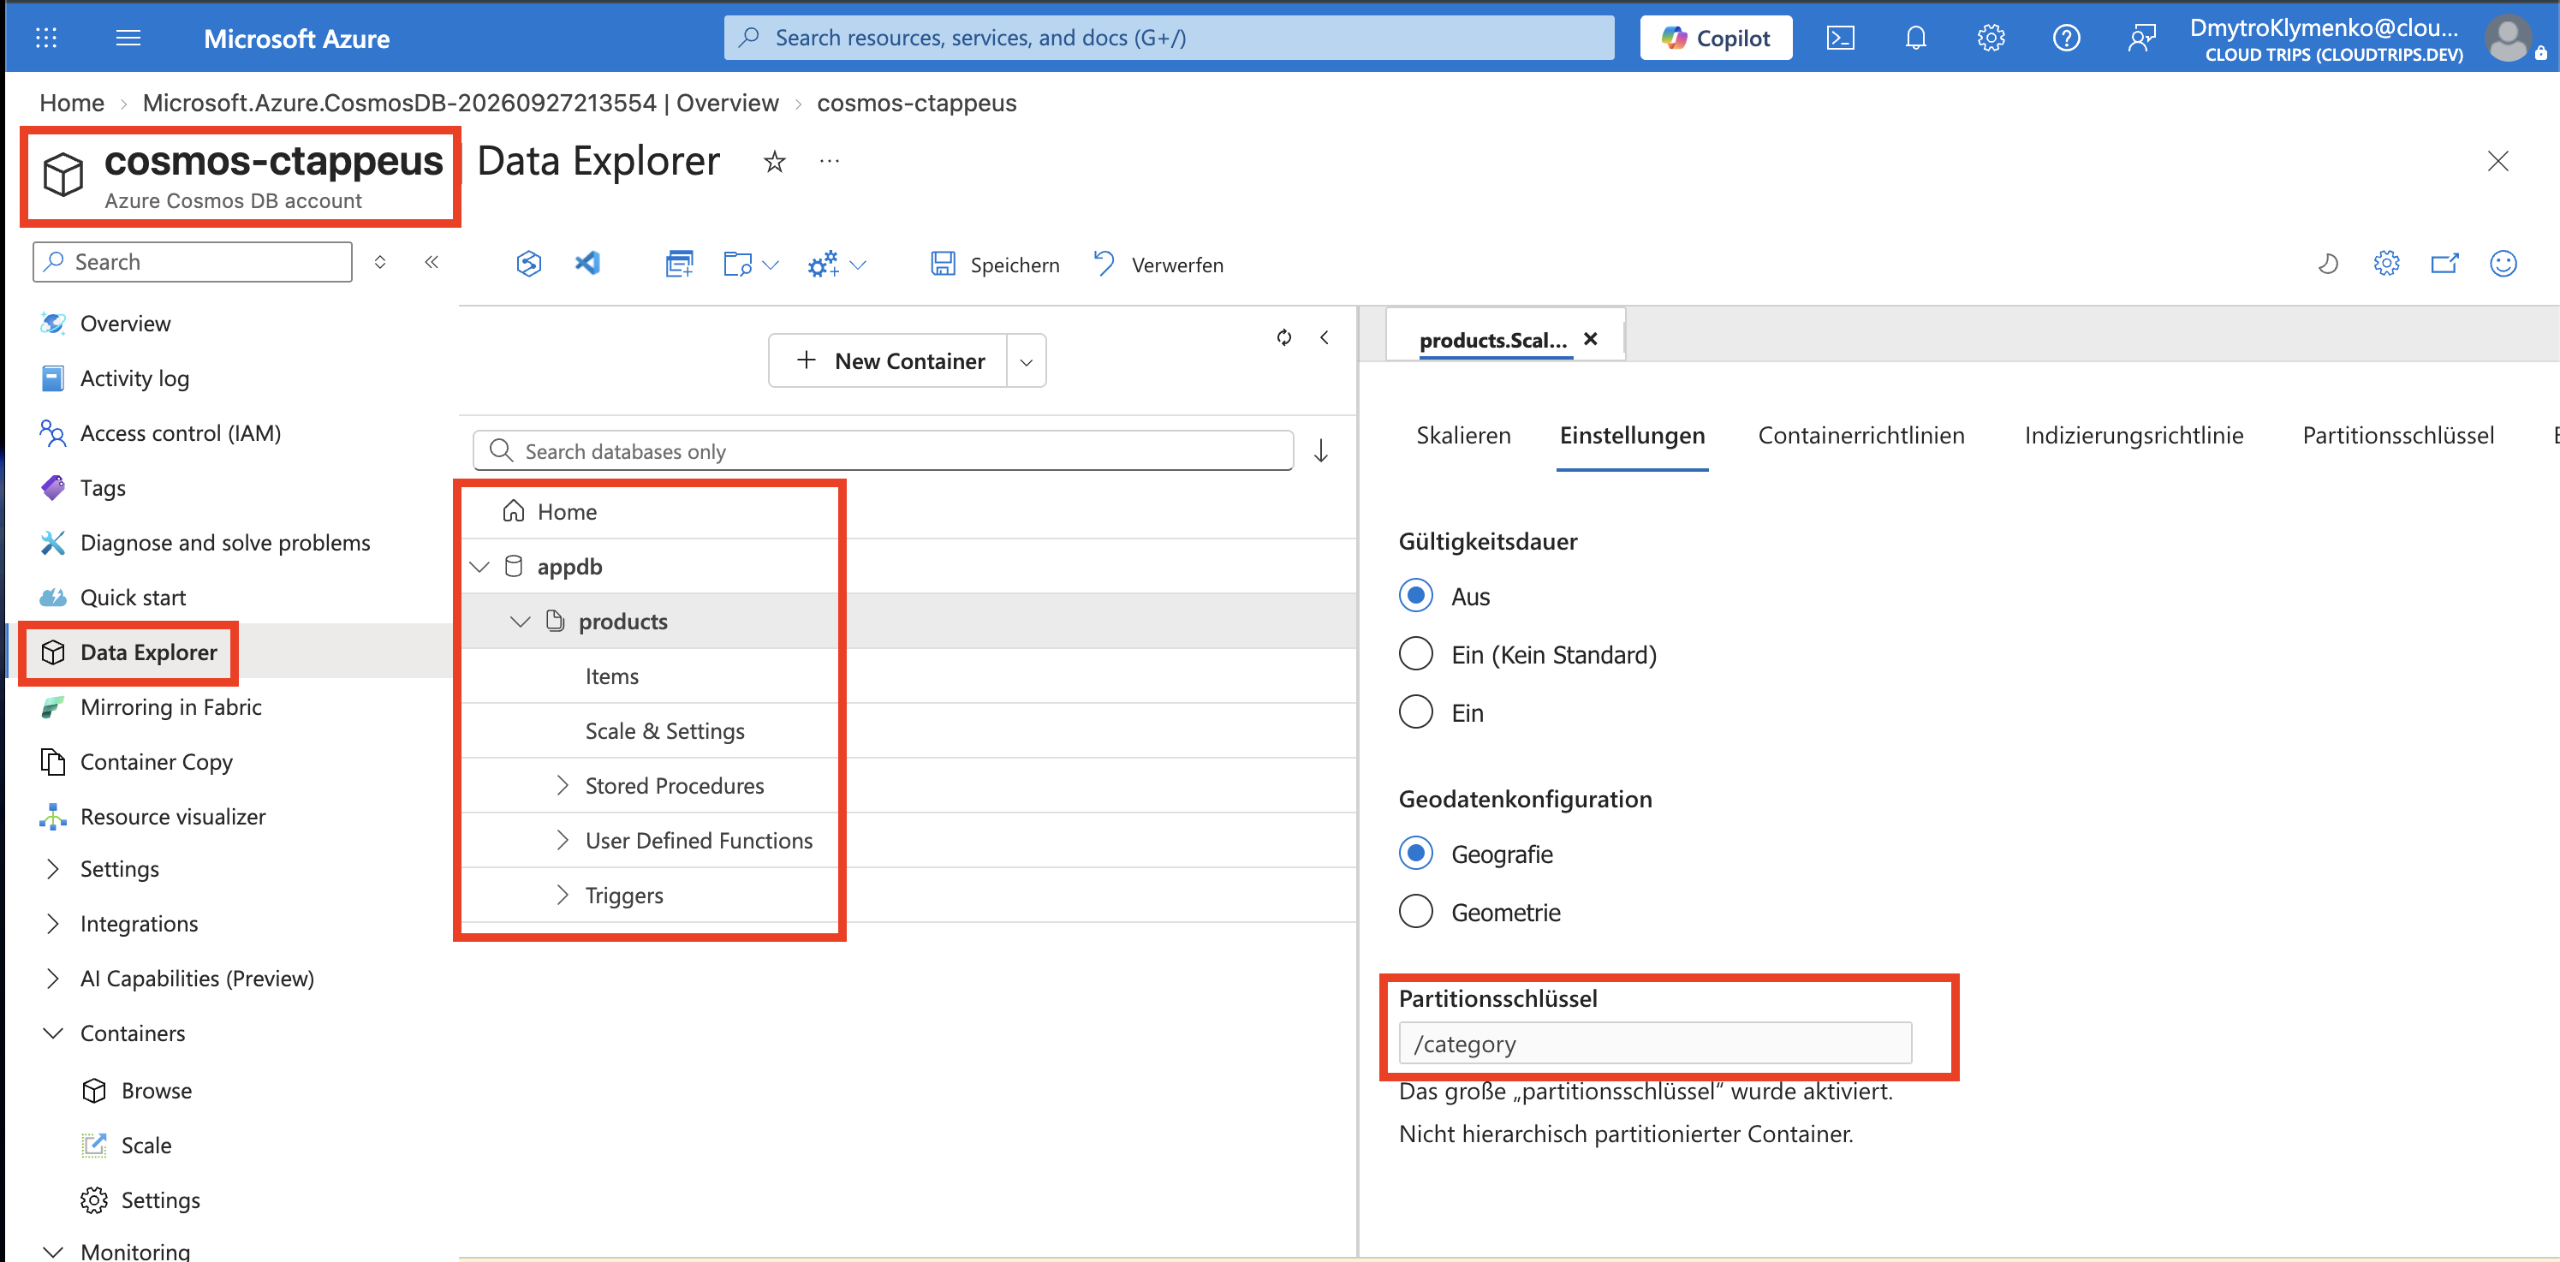This screenshot has width=2560, height=1262.
Task: Open Access control (IAM)
Action: pyautogui.click(x=180, y=432)
